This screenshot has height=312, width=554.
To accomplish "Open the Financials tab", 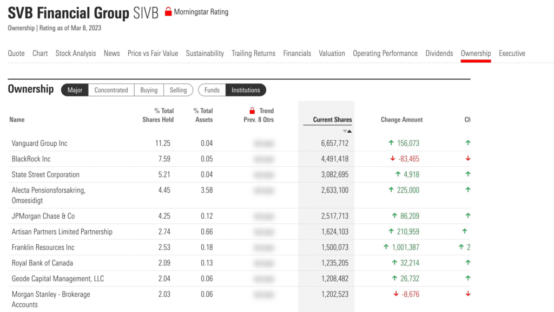I will click(297, 53).
